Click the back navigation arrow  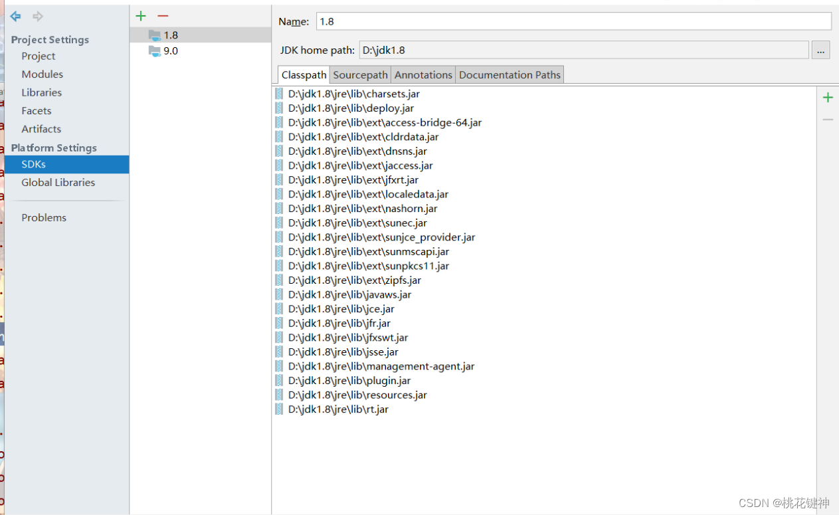click(x=15, y=16)
